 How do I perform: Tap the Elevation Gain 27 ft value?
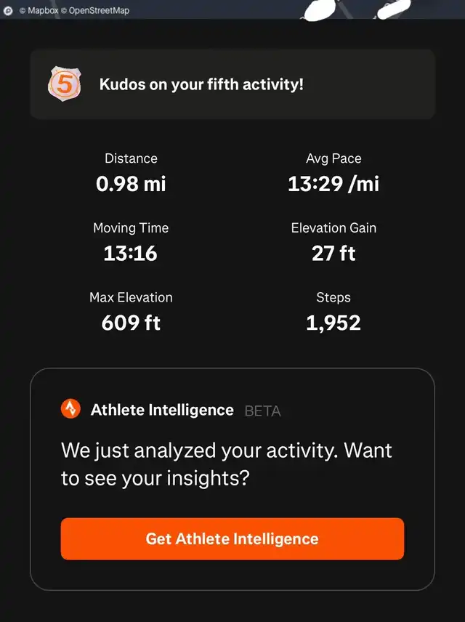pos(333,253)
